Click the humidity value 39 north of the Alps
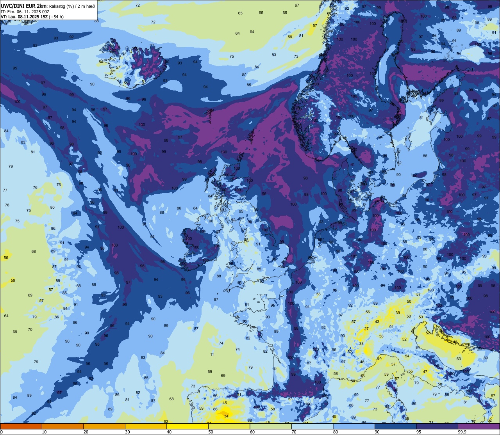Screen dimensions: 500x435 (398, 313)
